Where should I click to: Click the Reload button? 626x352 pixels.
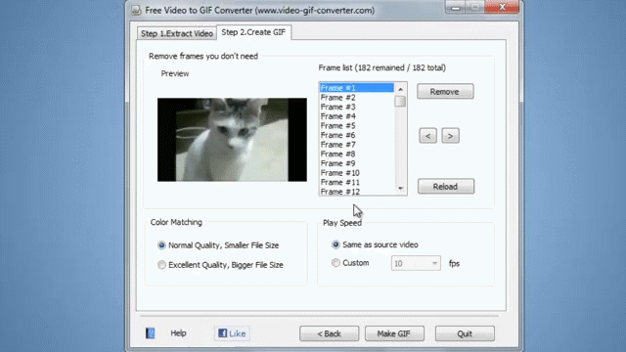point(446,187)
